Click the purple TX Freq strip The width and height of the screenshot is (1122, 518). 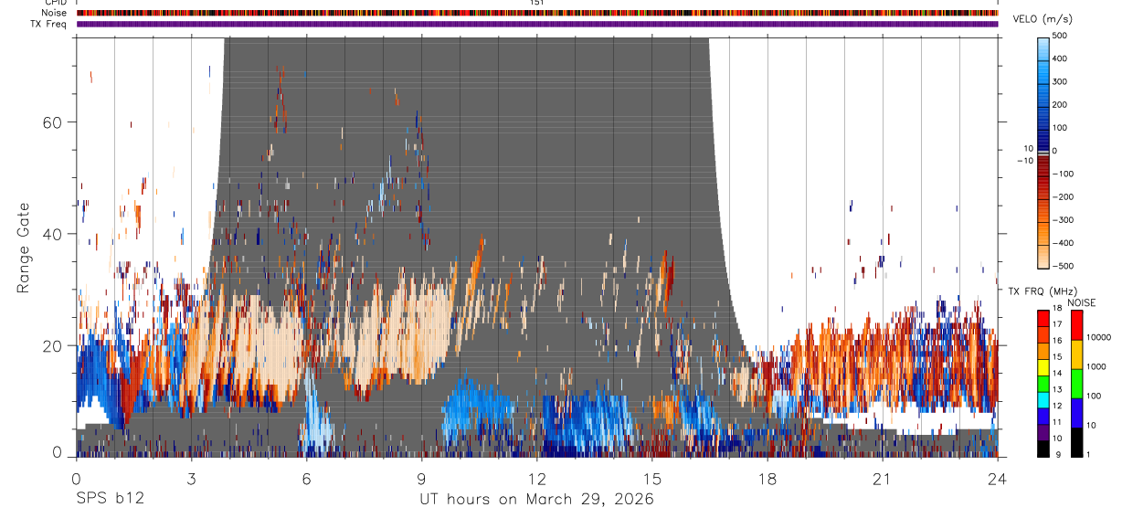click(x=536, y=25)
